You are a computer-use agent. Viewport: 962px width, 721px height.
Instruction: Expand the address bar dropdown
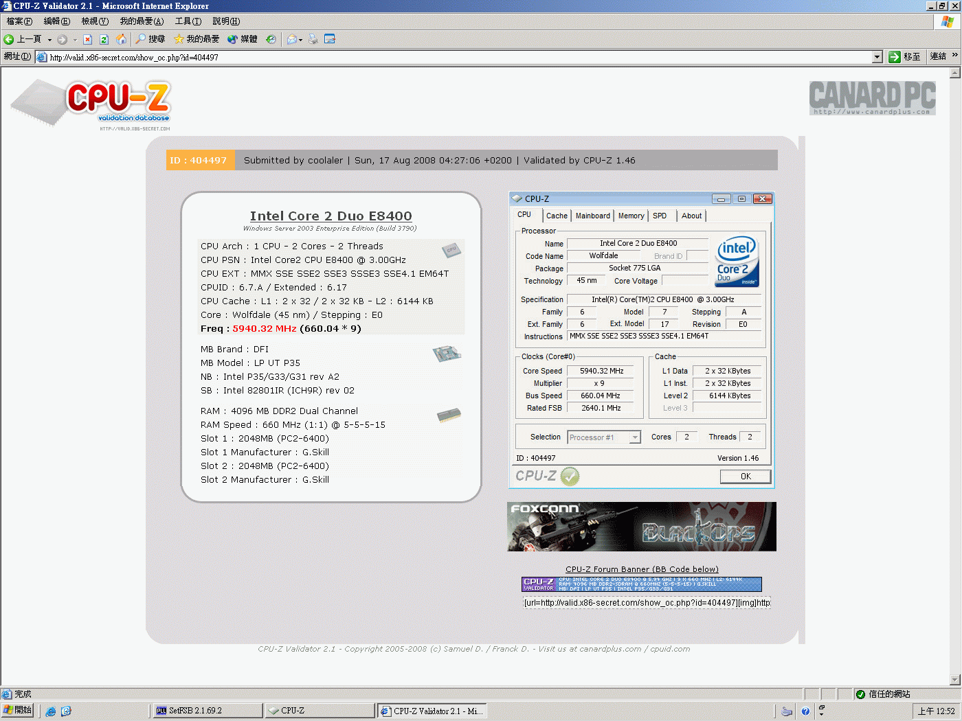877,57
